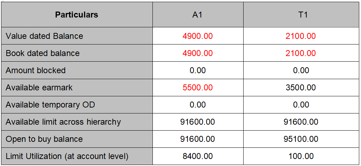Screen dimensions: 361x166
Task: Click T1 Available earmark value 3500.00
Action: pyautogui.click(x=301, y=88)
